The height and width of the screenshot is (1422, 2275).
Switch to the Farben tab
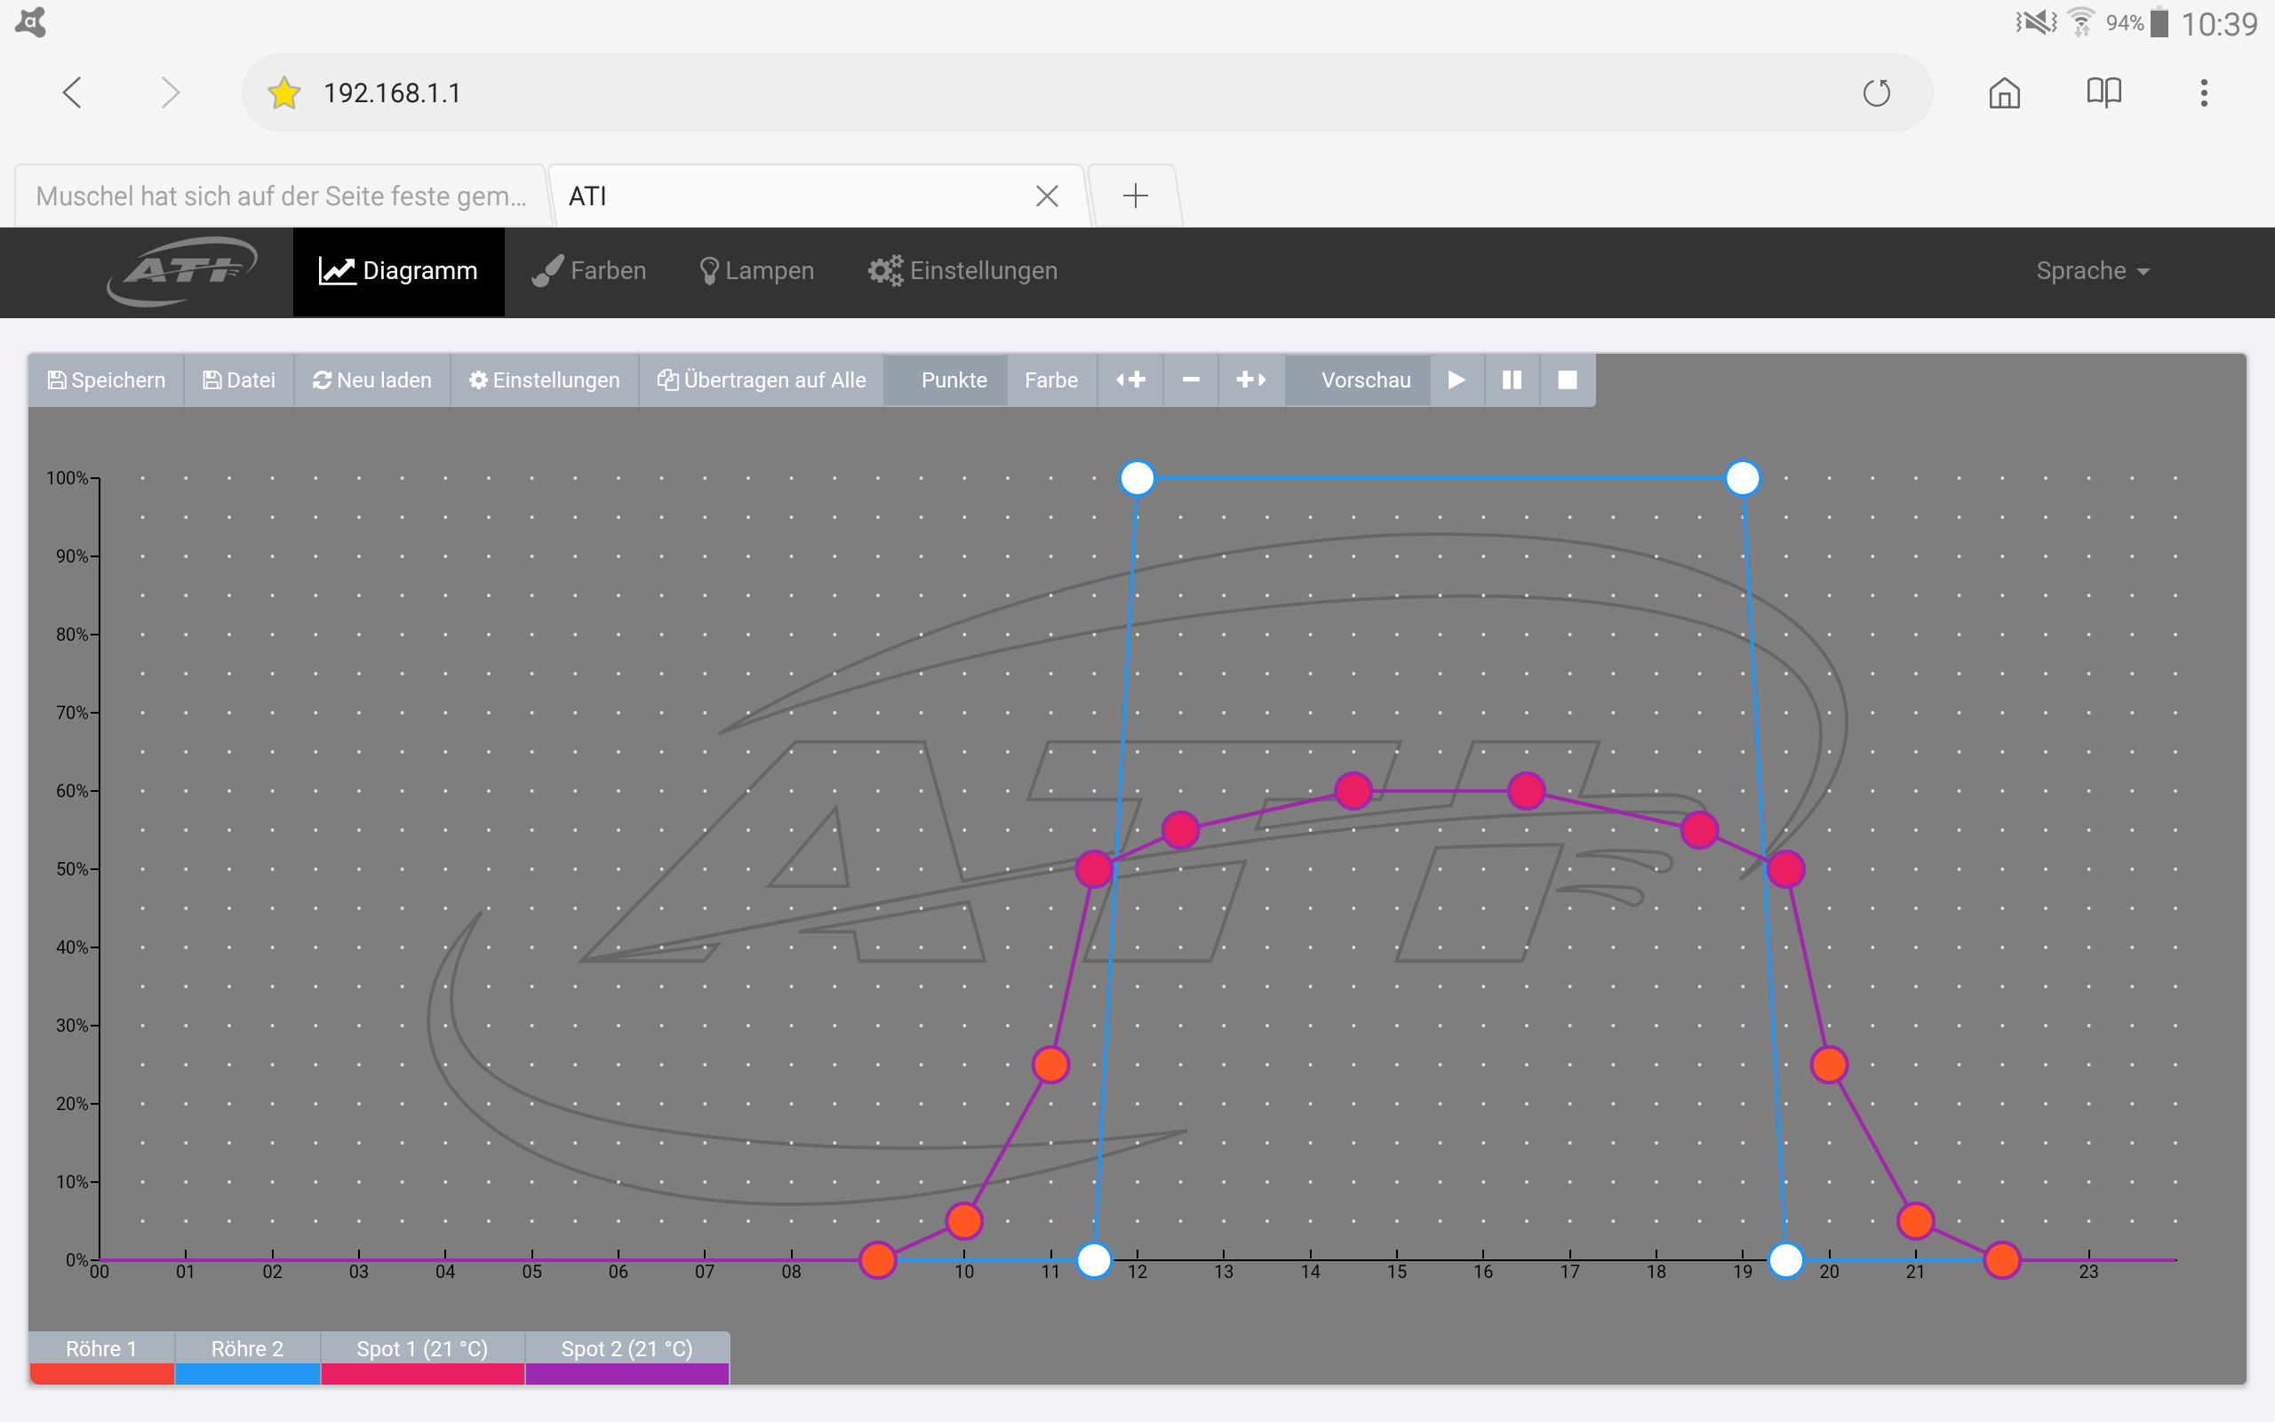point(589,271)
